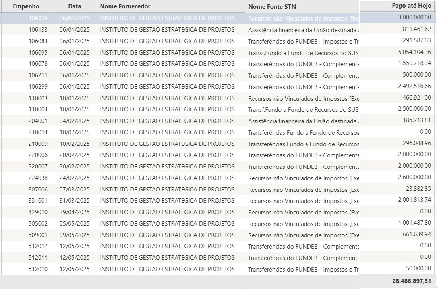The width and height of the screenshot is (439, 291).
Task: Select the Empenho 429010 cell
Action: 38,212
